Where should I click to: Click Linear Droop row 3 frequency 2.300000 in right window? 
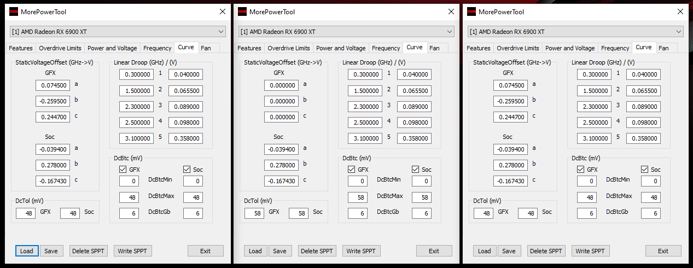coord(594,107)
